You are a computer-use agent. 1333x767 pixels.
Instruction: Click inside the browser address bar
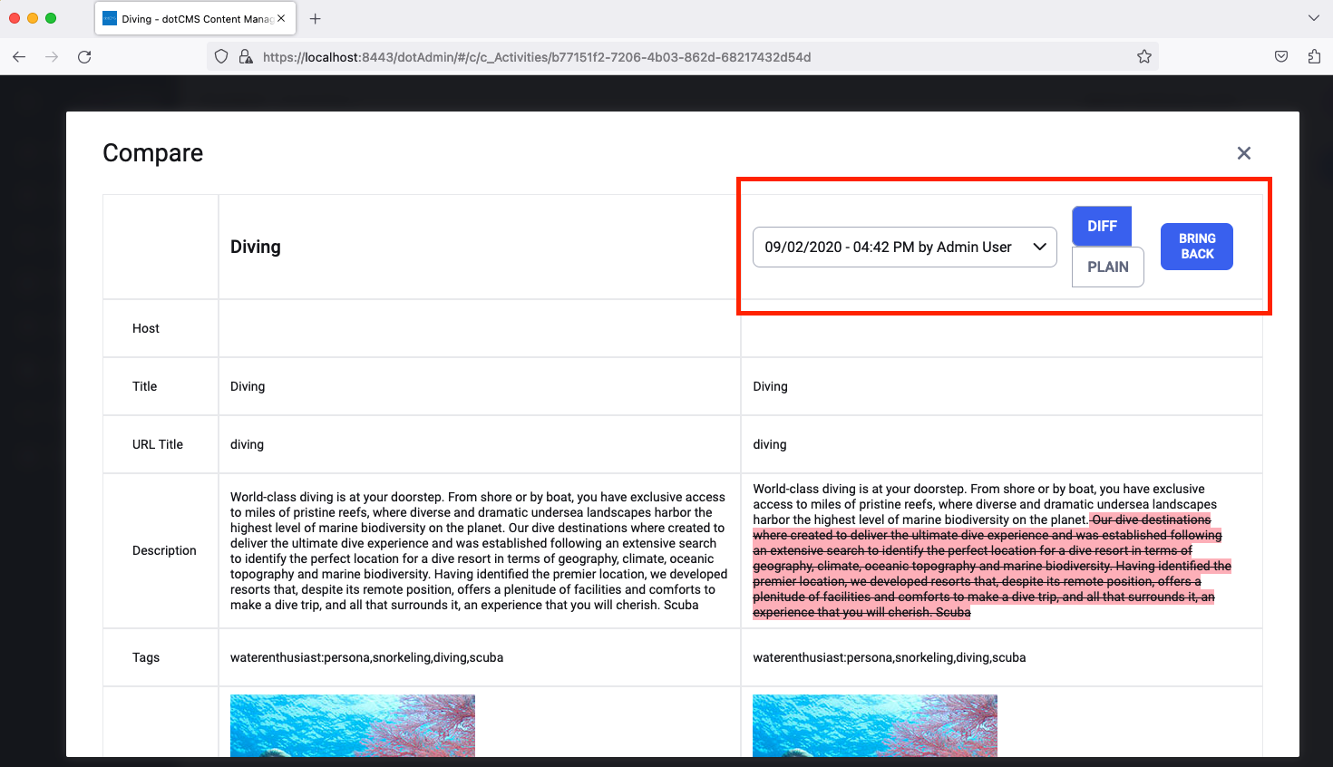click(635, 56)
